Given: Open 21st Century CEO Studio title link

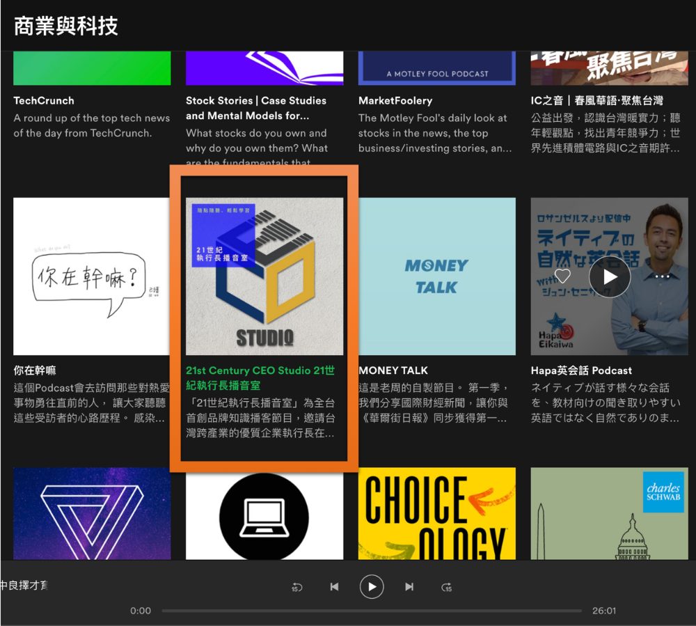Looking at the screenshot, I should [x=260, y=378].
